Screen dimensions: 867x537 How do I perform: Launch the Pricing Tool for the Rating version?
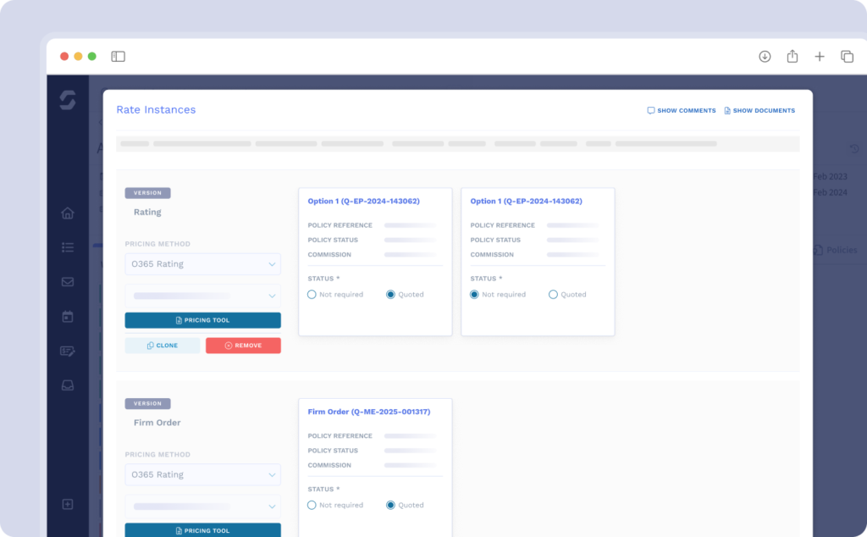202,320
